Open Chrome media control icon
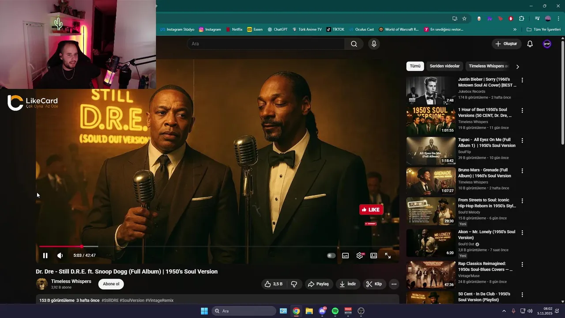 (537, 19)
